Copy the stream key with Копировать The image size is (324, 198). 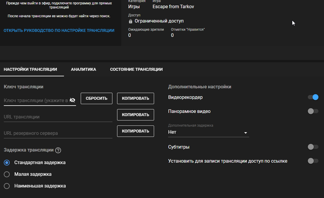[136, 98]
